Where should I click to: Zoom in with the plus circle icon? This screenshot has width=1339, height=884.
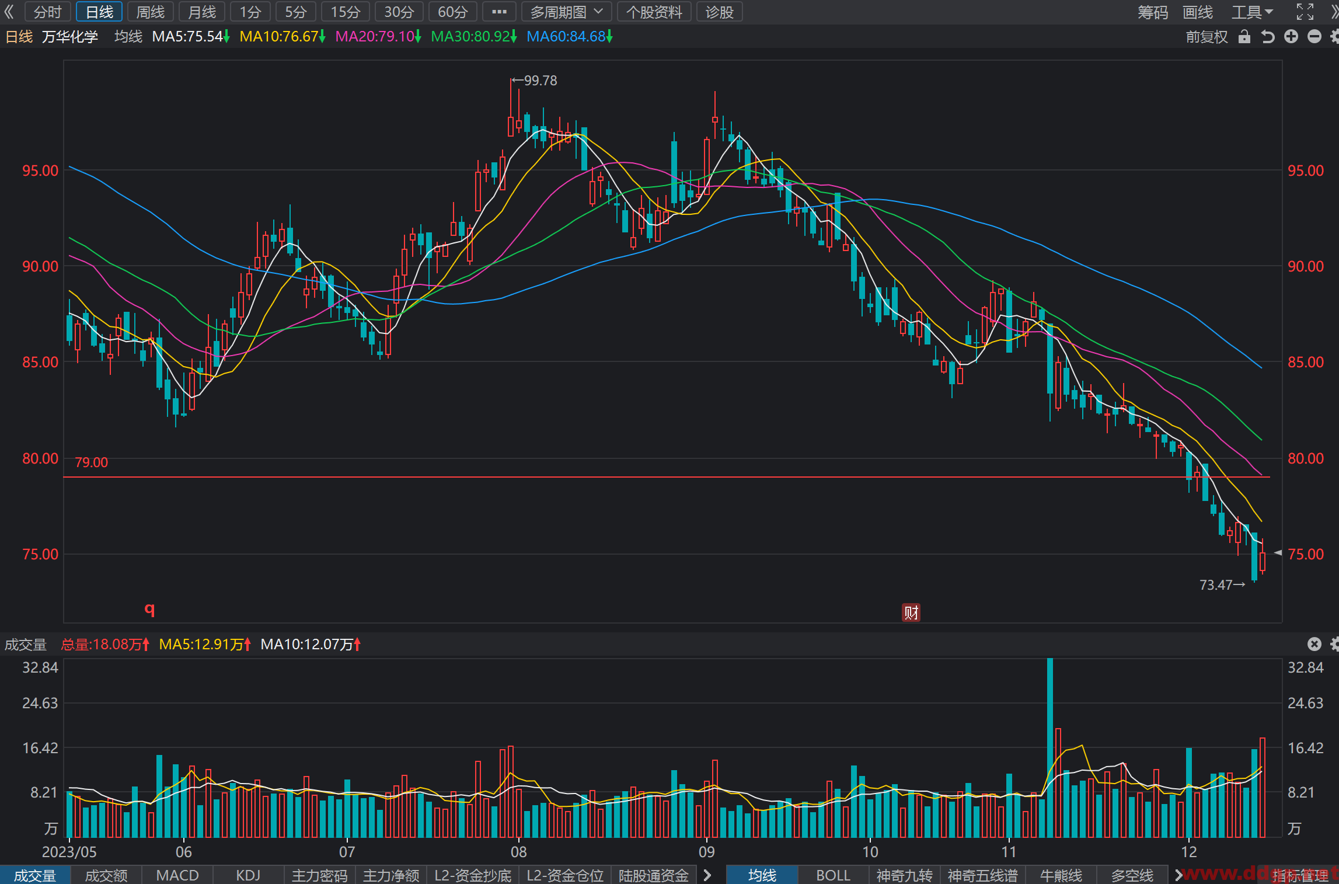[1291, 37]
